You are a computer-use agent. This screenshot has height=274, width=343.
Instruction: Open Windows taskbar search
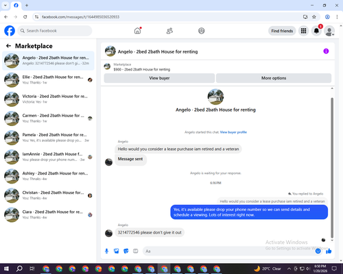19,269
